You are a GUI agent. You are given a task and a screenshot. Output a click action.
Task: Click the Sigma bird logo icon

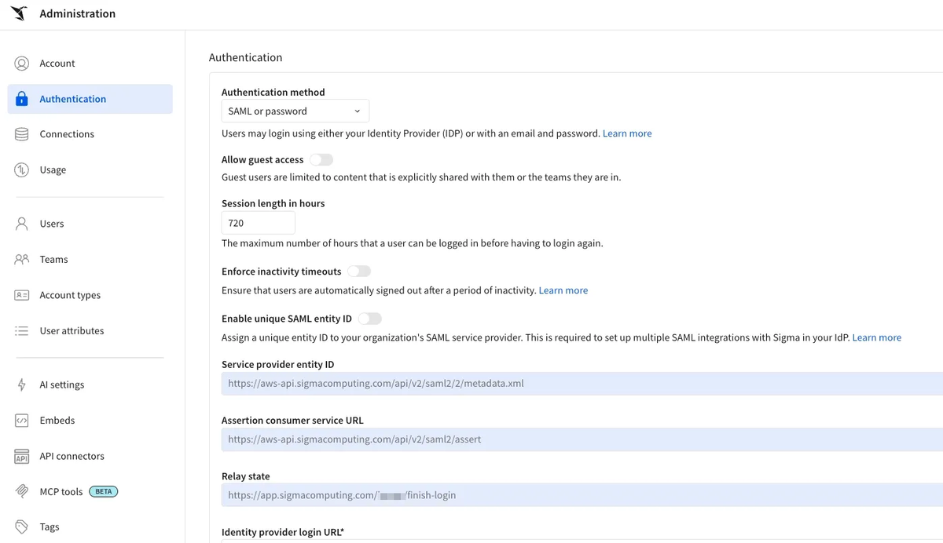click(x=19, y=13)
